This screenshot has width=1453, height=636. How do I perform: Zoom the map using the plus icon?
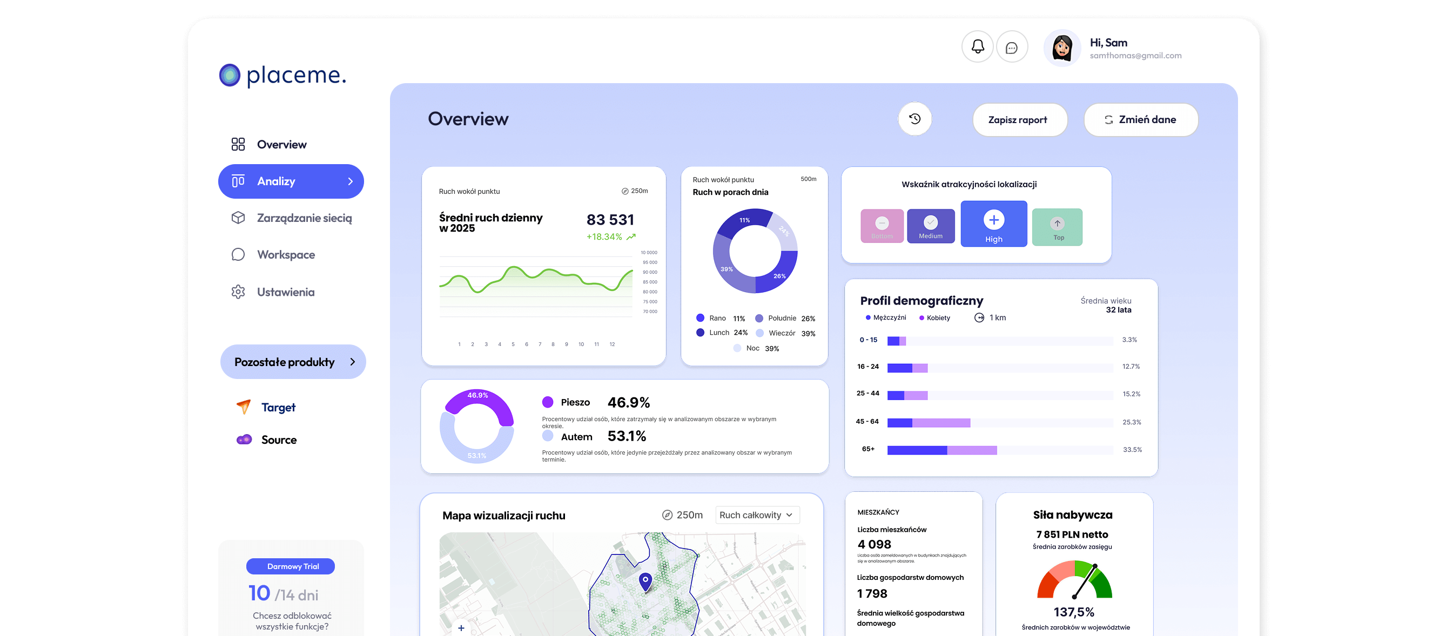461,627
